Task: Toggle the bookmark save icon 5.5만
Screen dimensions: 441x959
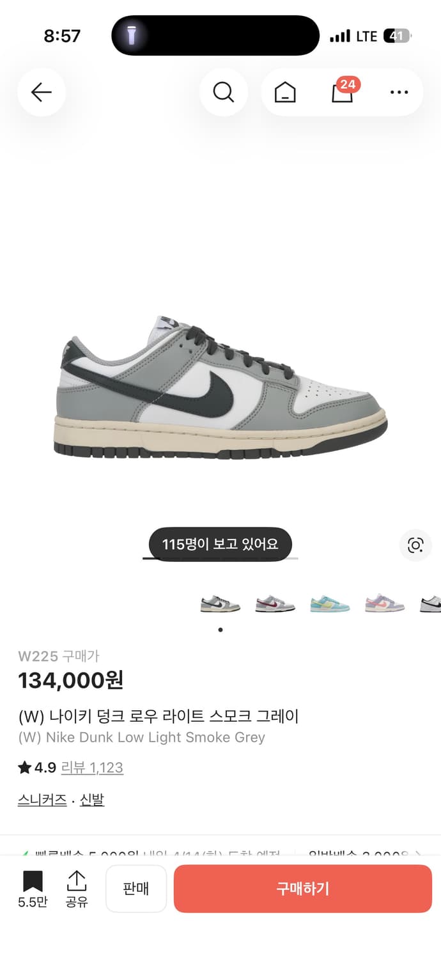Action: (x=33, y=889)
